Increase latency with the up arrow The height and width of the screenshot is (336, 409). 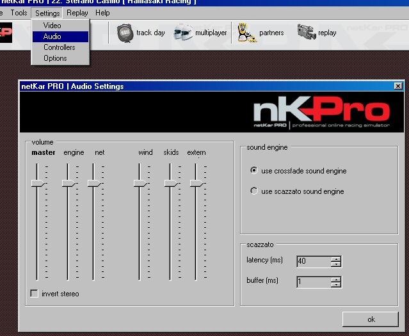[336, 259]
